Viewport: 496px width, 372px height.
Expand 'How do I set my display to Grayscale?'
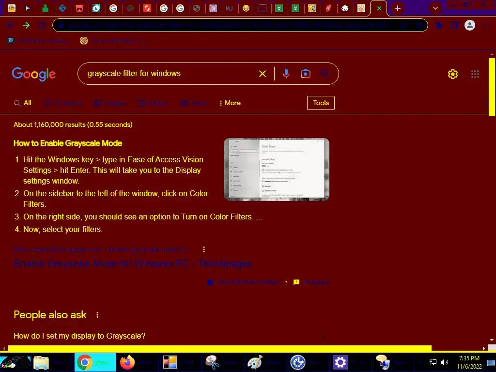coord(171,336)
